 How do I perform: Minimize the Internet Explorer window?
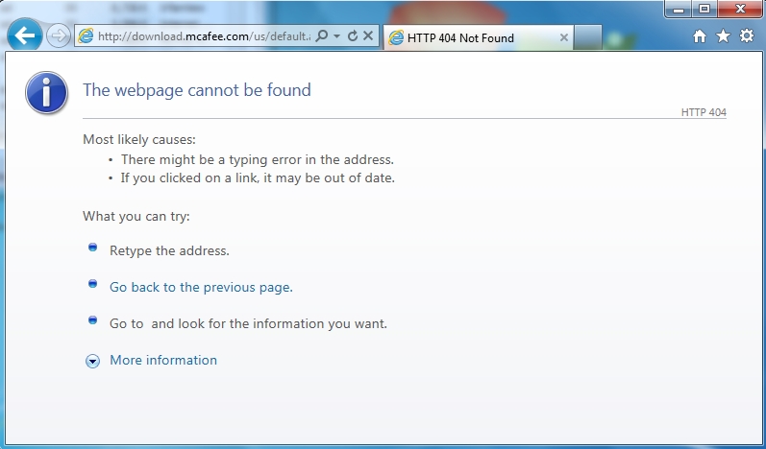click(679, 9)
